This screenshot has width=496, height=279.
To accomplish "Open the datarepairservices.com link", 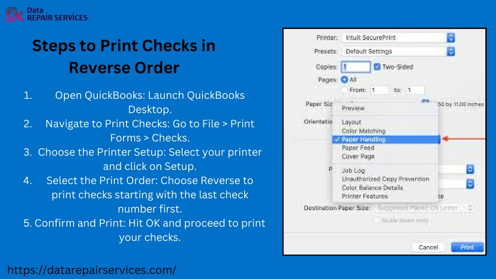I will point(92,270).
